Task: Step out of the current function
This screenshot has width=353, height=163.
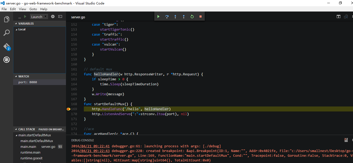Action: click(184, 16)
